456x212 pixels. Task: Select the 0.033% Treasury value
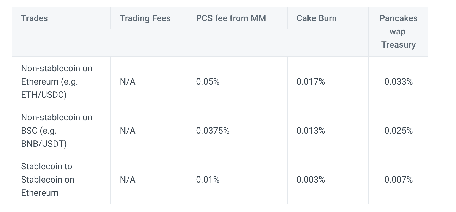398,82
